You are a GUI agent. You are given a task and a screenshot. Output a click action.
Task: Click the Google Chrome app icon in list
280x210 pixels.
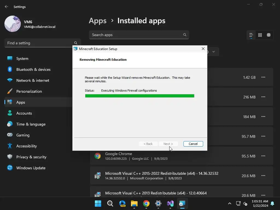(x=98, y=156)
